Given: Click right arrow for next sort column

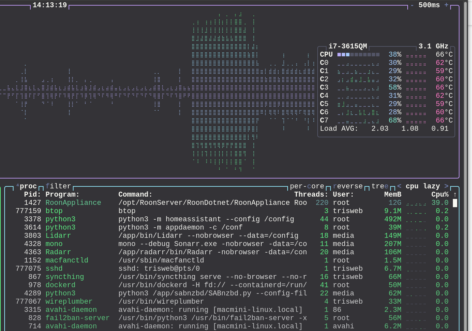Looking at the screenshot, I should click(446, 186).
